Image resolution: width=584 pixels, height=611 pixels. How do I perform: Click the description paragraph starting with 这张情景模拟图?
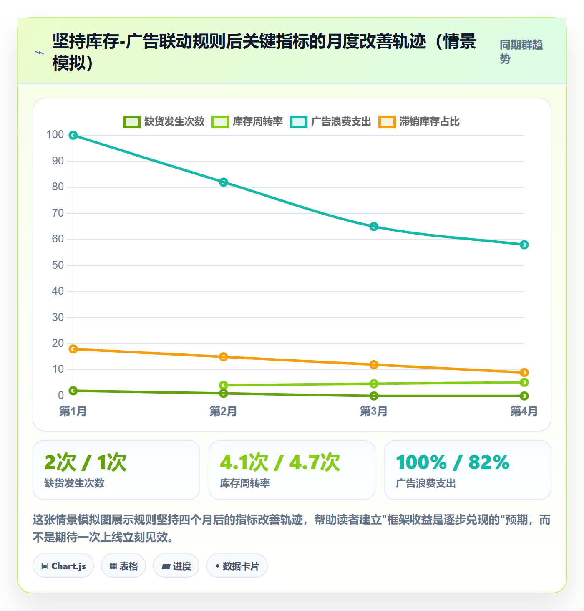[x=292, y=528]
